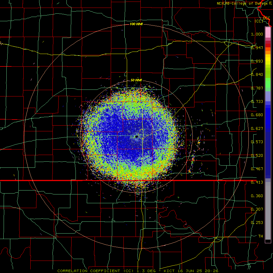Click the 0.360 legend value
This screenshot has height=273, width=273.
pos(257,196)
